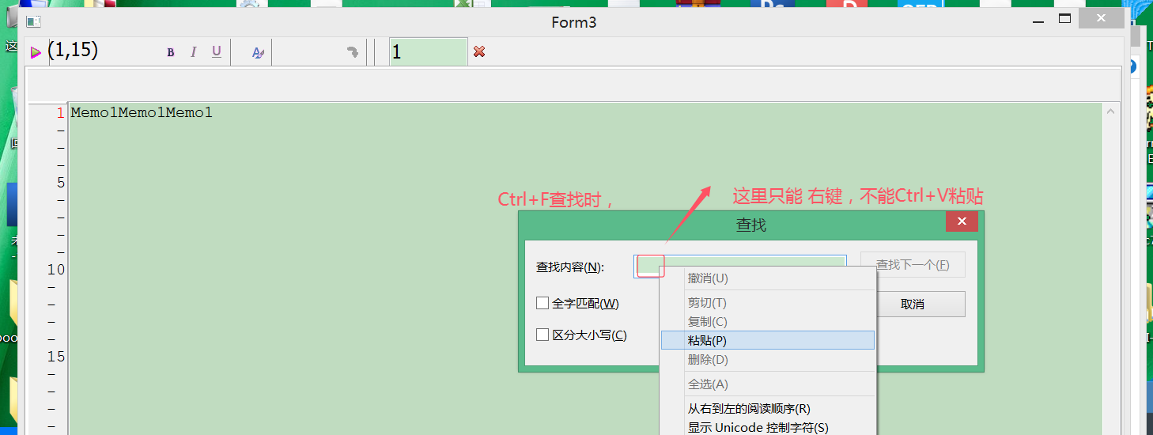Image resolution: width=1153 pixels, height=435 pixels.
Task: Toggle italic formatting button
Action: [x=194, y=52]
